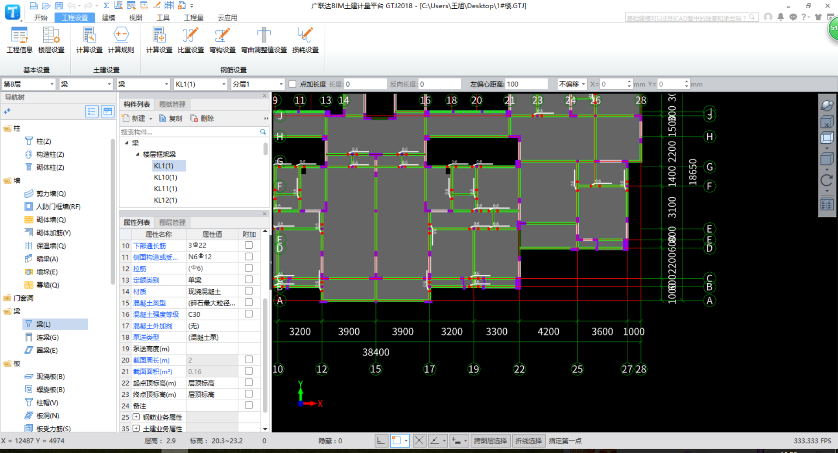Open the 分层1 layer dropdown
The width and height of the screenshot is (838, 453).
pos(258,84)
